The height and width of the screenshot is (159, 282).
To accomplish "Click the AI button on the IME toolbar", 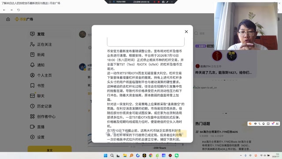I will 277,124.
